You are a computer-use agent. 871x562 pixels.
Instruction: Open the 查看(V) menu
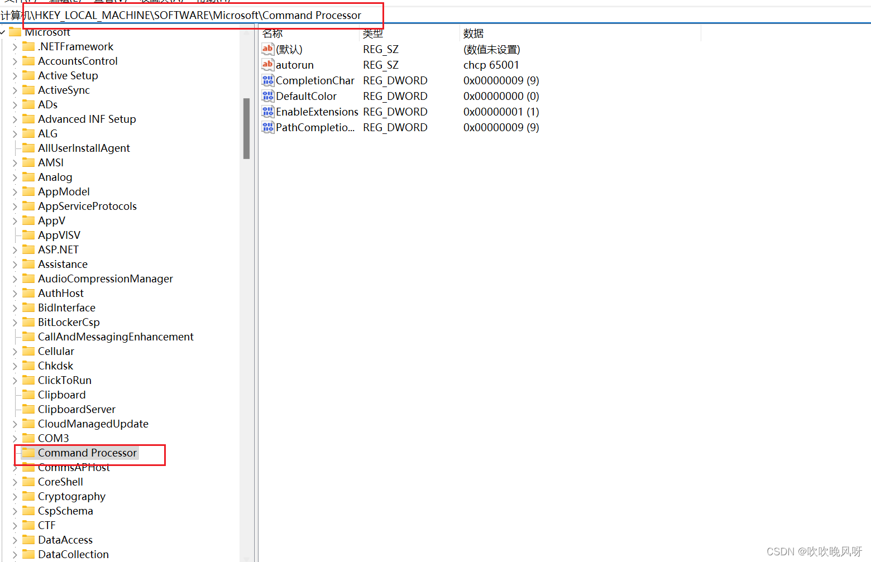click(x=110, y=2)
